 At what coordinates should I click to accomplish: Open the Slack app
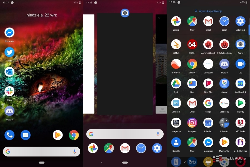click(x=9, y=91)
